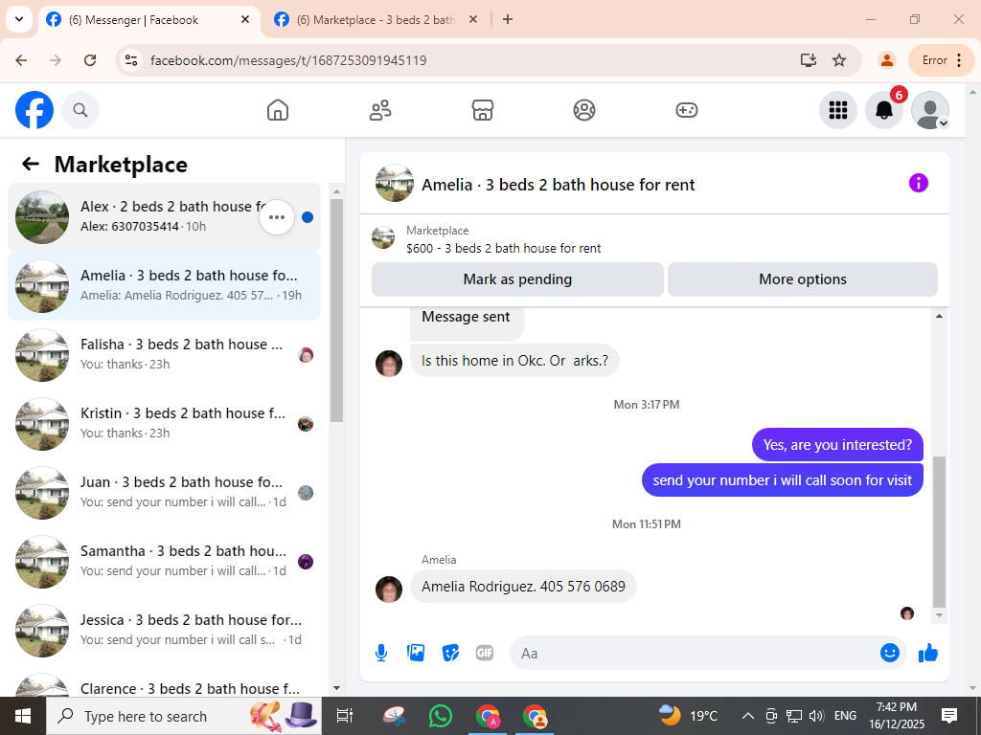
Task: Open Facebook search magnifier
Action: point(80,110)
